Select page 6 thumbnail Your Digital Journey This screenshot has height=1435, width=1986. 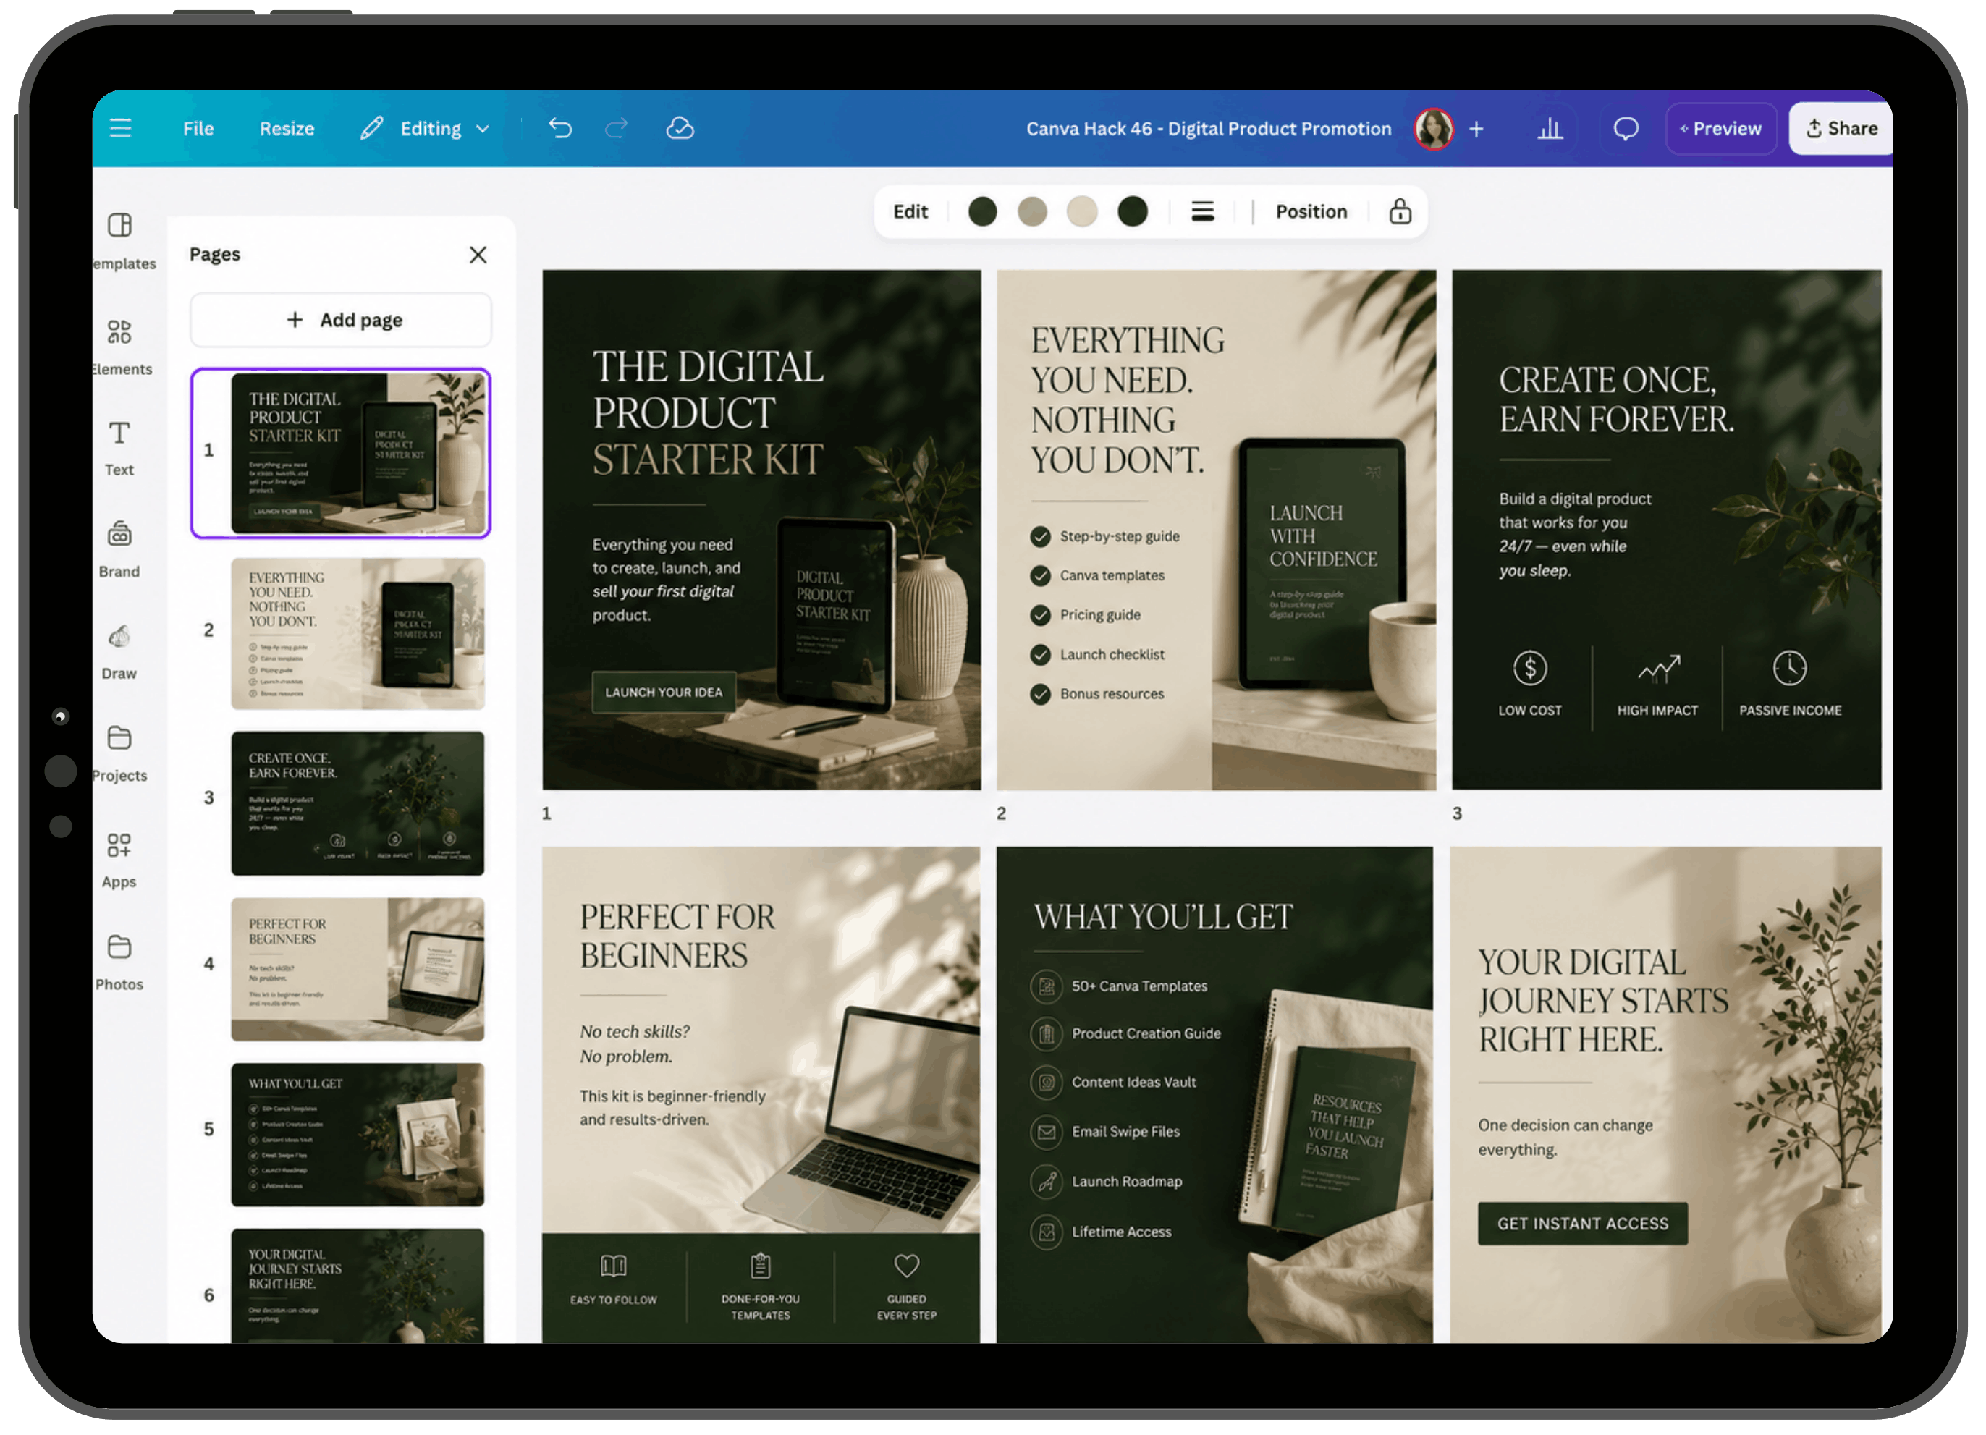(358, 1285)
